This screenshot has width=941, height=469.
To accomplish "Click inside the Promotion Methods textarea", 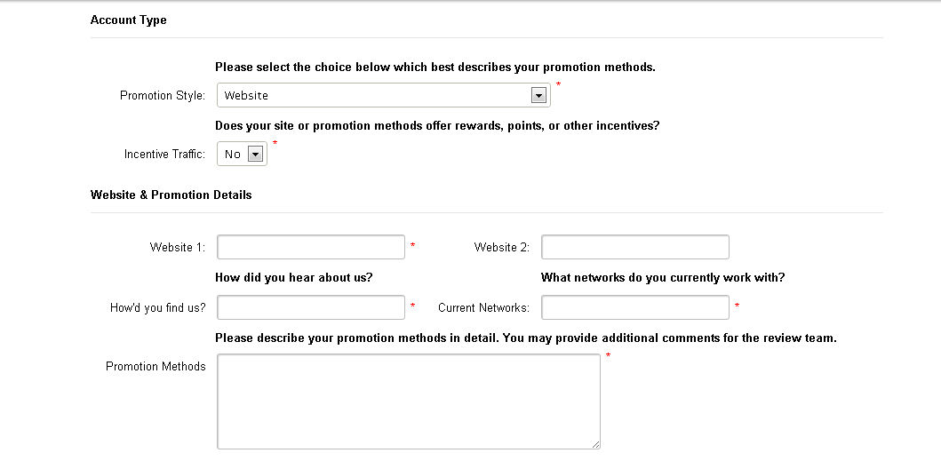I will pyautogui.click(x=408, y=401).
